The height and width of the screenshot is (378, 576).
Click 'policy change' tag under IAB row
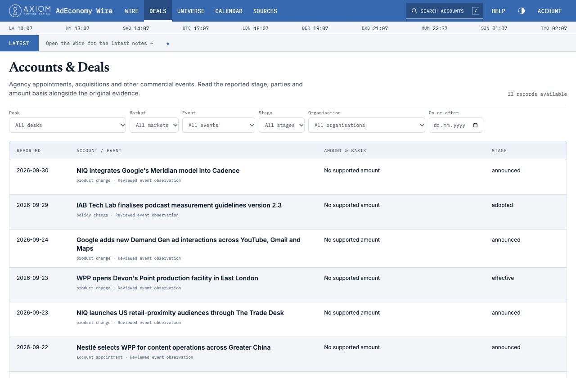[x=92, y=215]
